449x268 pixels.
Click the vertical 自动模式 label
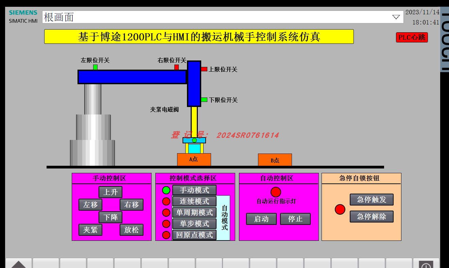pos(225,218)
